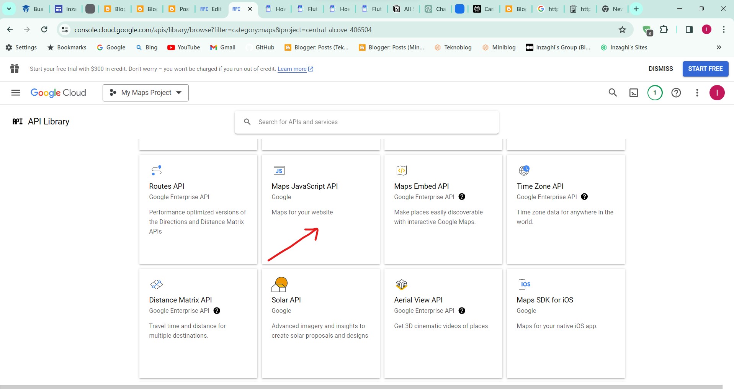The width and height of the screenshot is (734, 389).
Task: Click the START FREE button
Action: tap(705, 69)
